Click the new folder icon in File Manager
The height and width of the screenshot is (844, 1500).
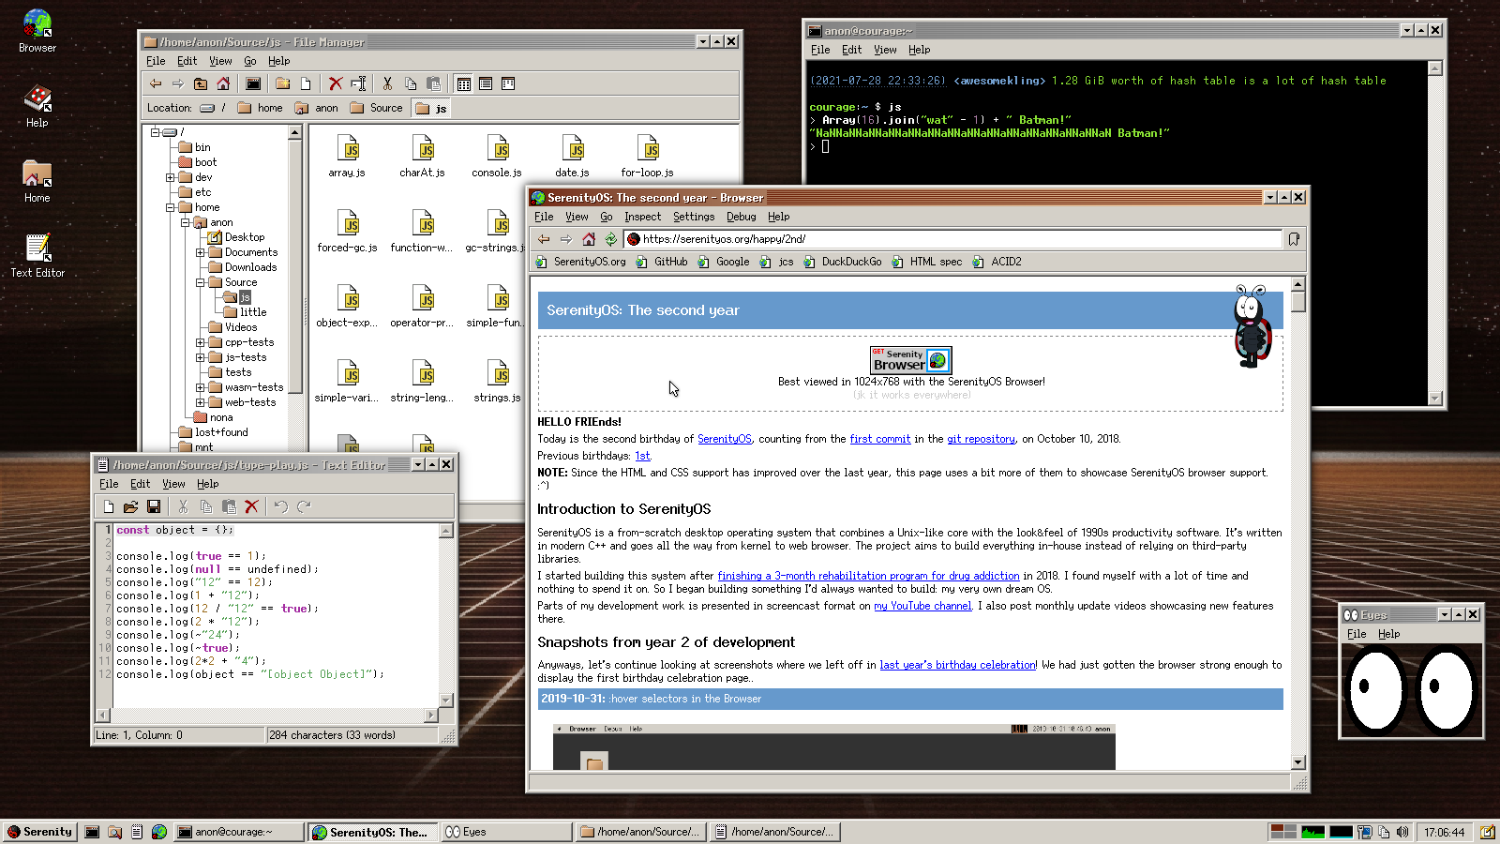[x=282, y=83]
